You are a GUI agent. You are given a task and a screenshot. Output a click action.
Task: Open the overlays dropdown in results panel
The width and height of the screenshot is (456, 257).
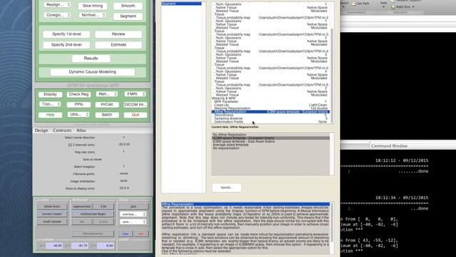133,214
